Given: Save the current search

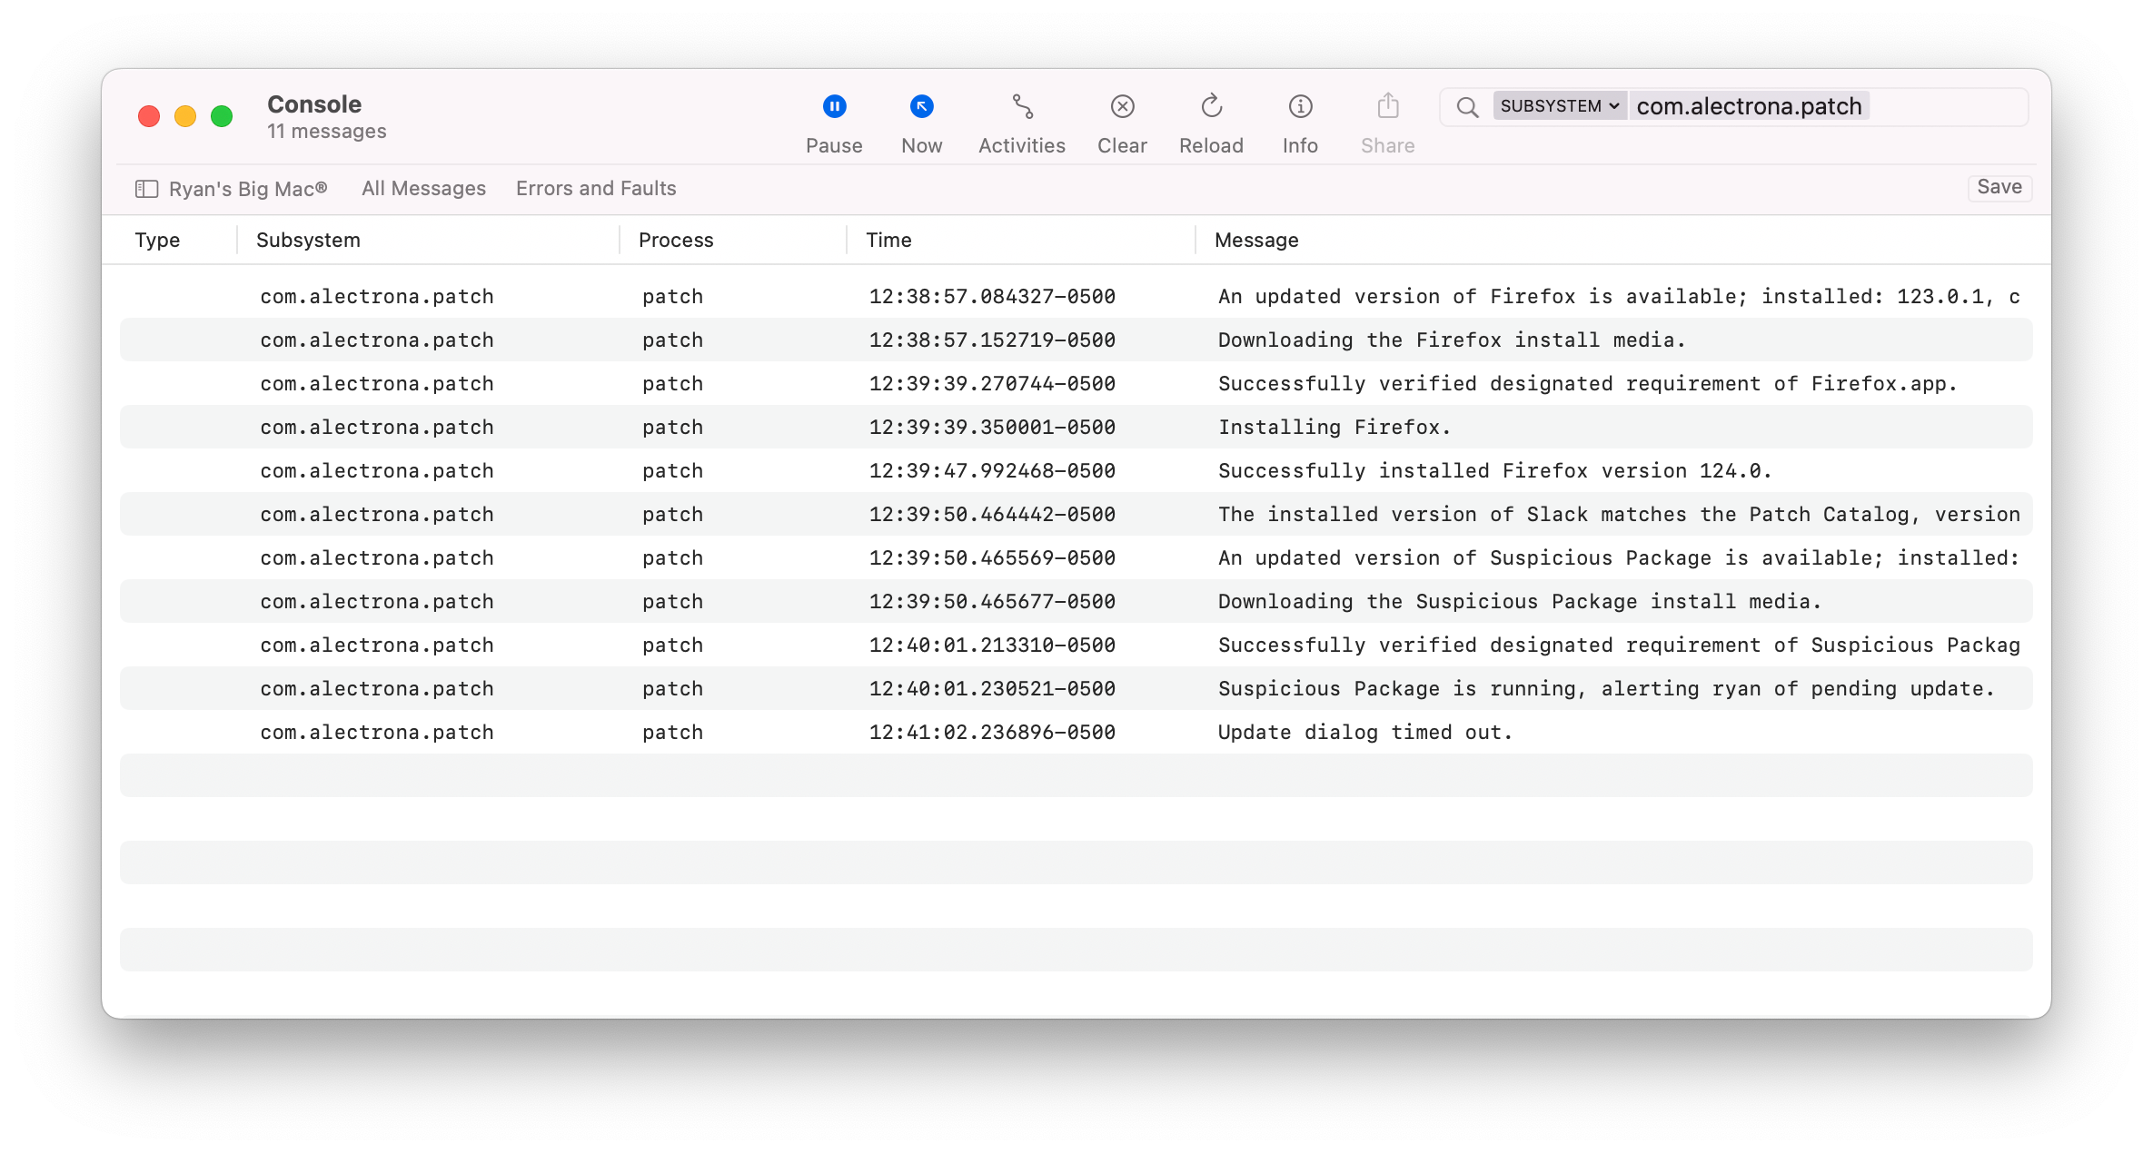Looking at the screenshot, I should pos(1999,187).
